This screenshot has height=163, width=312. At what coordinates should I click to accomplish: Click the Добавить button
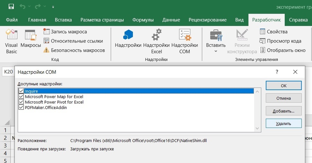(x=283, y=111)
